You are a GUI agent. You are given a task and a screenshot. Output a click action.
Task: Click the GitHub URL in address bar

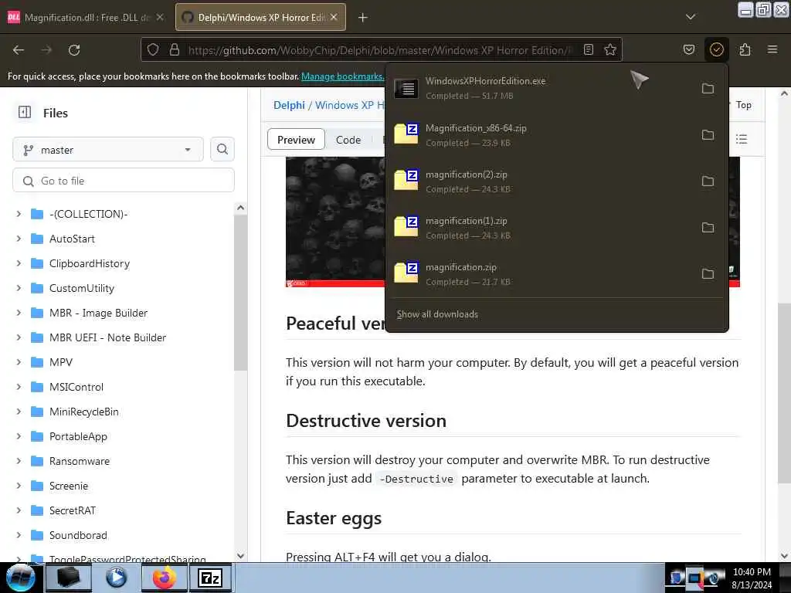pyautogui.click(x=381, y=50)
